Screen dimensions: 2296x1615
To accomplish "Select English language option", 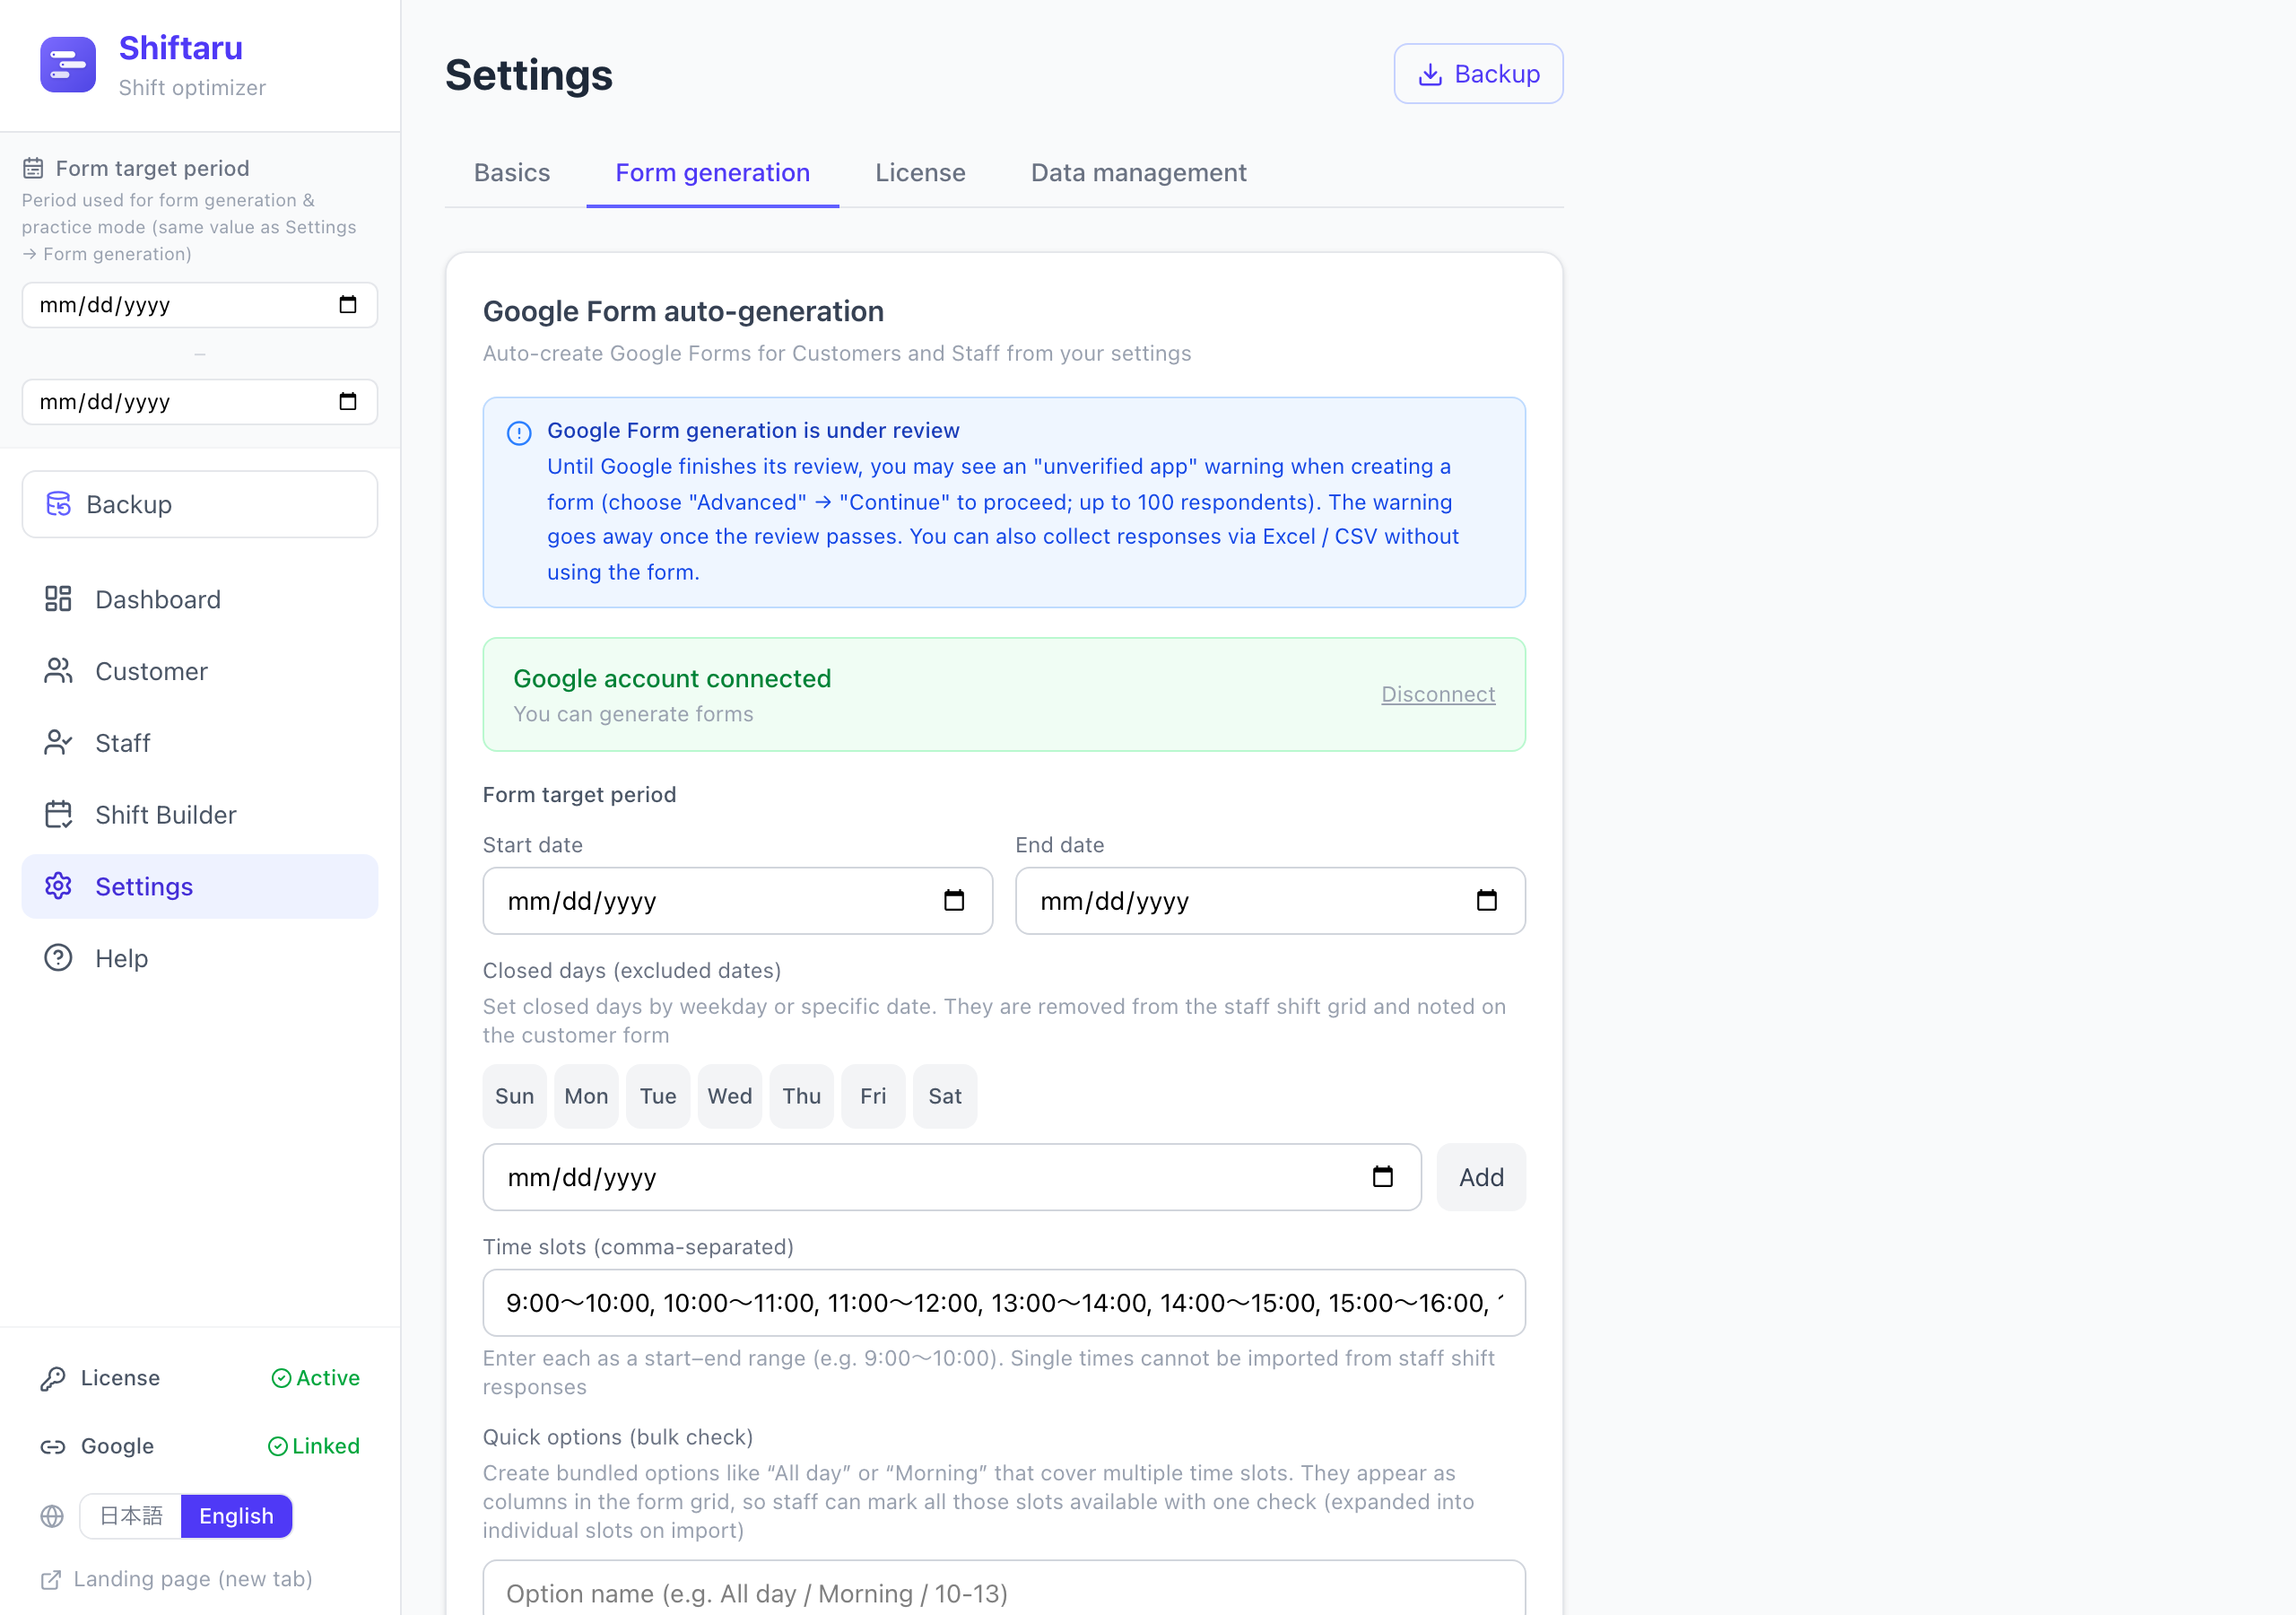I will click(x=236, y=1517).
